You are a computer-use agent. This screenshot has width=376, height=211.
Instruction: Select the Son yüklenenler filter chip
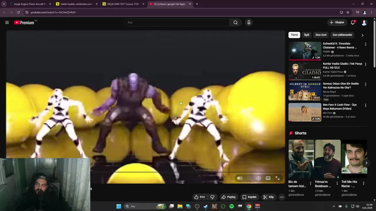[x=342, y=35]
